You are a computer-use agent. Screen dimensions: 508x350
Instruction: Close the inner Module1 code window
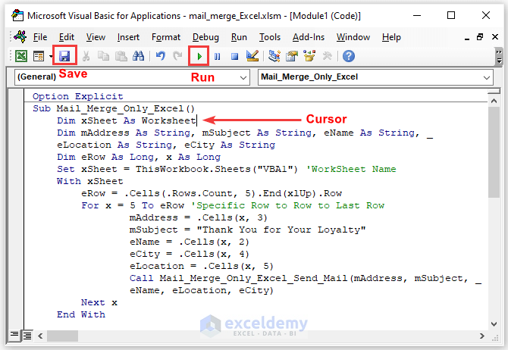[495, 37]
